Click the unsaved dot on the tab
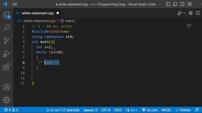Screen dimensions: 202x113 click(x=58, y=13)
